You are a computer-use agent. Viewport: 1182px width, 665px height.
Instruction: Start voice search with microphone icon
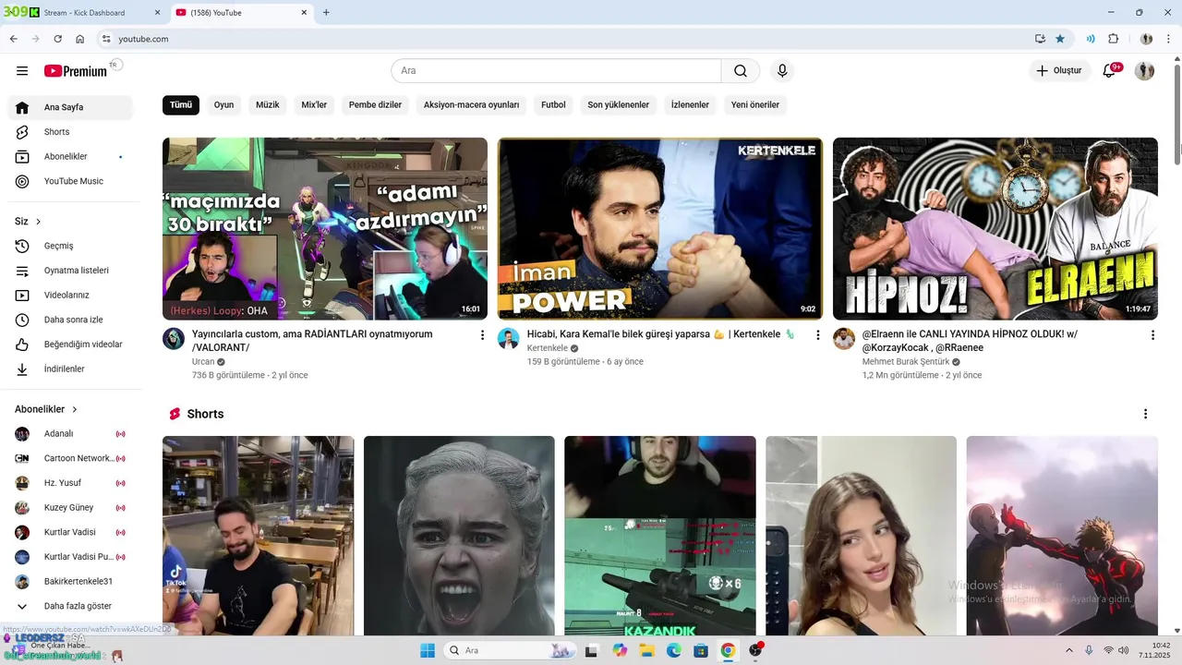pyautogui.click(x=782, y=71)
